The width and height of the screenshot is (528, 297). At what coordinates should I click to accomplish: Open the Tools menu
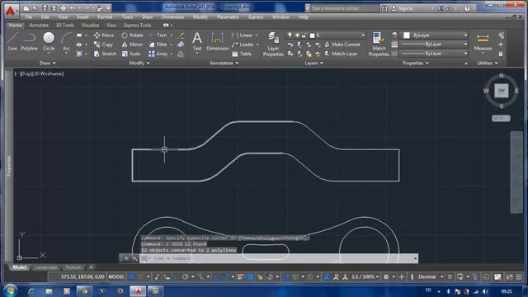[127, 16]
